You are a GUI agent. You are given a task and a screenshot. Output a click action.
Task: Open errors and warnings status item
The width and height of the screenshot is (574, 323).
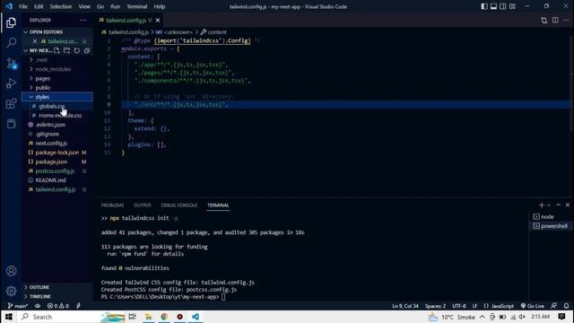pos(57,306)
